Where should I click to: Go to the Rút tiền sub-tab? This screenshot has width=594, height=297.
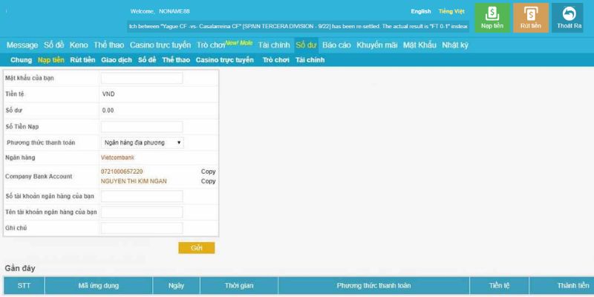tap(82, 59)
